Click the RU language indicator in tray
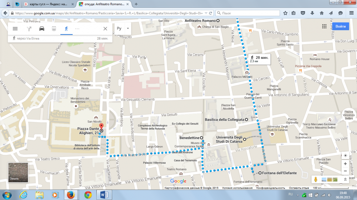The width and height of the screenshot is (357, 200). coord(291,194)
